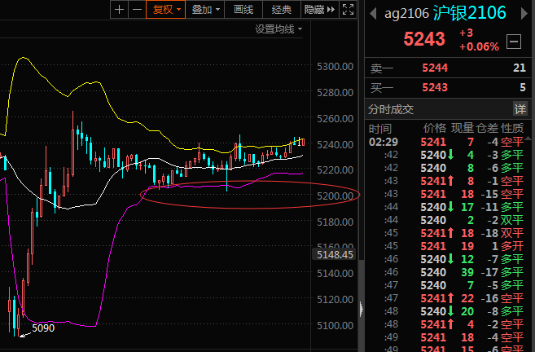Click the 买一 bid price 5243
535x352 pixels.
[x=435, y=87]
